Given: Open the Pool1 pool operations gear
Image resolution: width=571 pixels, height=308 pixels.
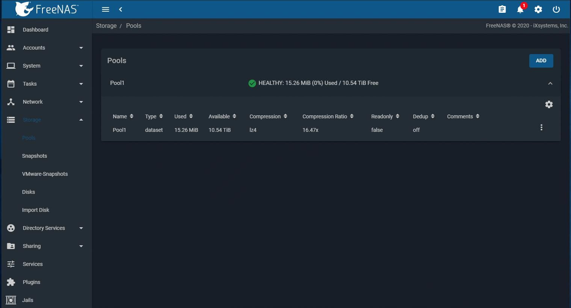Looking at the screenshot, I should (x=549, y=104).
